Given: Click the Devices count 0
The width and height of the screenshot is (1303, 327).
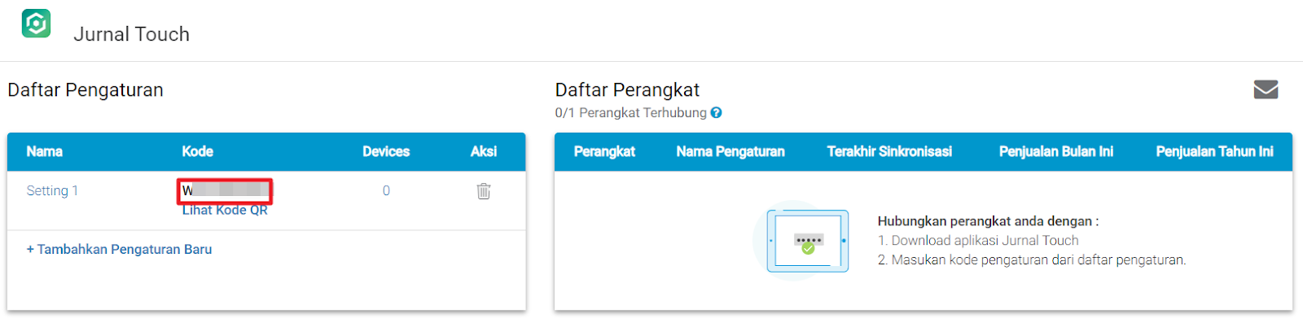Looking at the screenshot, I should click(386, 191).
